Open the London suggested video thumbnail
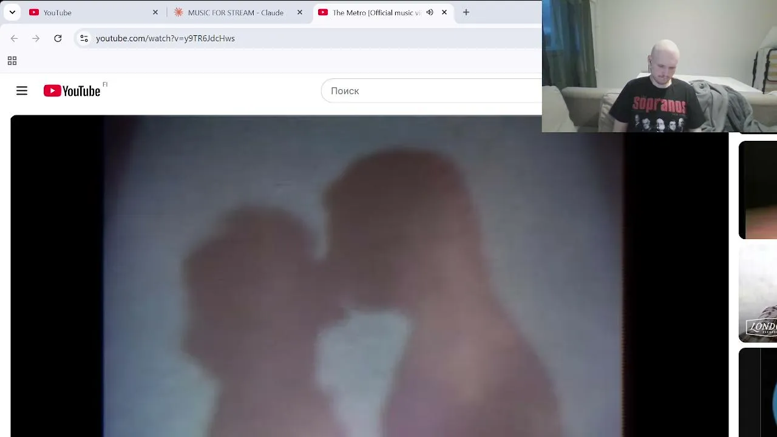777x437 pixels. pos(758,294)
